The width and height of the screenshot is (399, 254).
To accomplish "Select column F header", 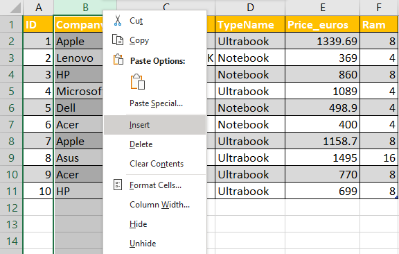I will 379,8.
